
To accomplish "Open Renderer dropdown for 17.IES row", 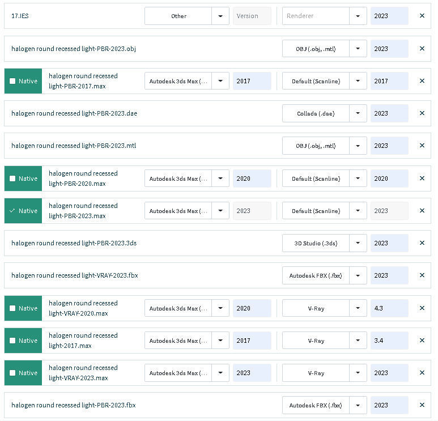I will tap(358, 16).
